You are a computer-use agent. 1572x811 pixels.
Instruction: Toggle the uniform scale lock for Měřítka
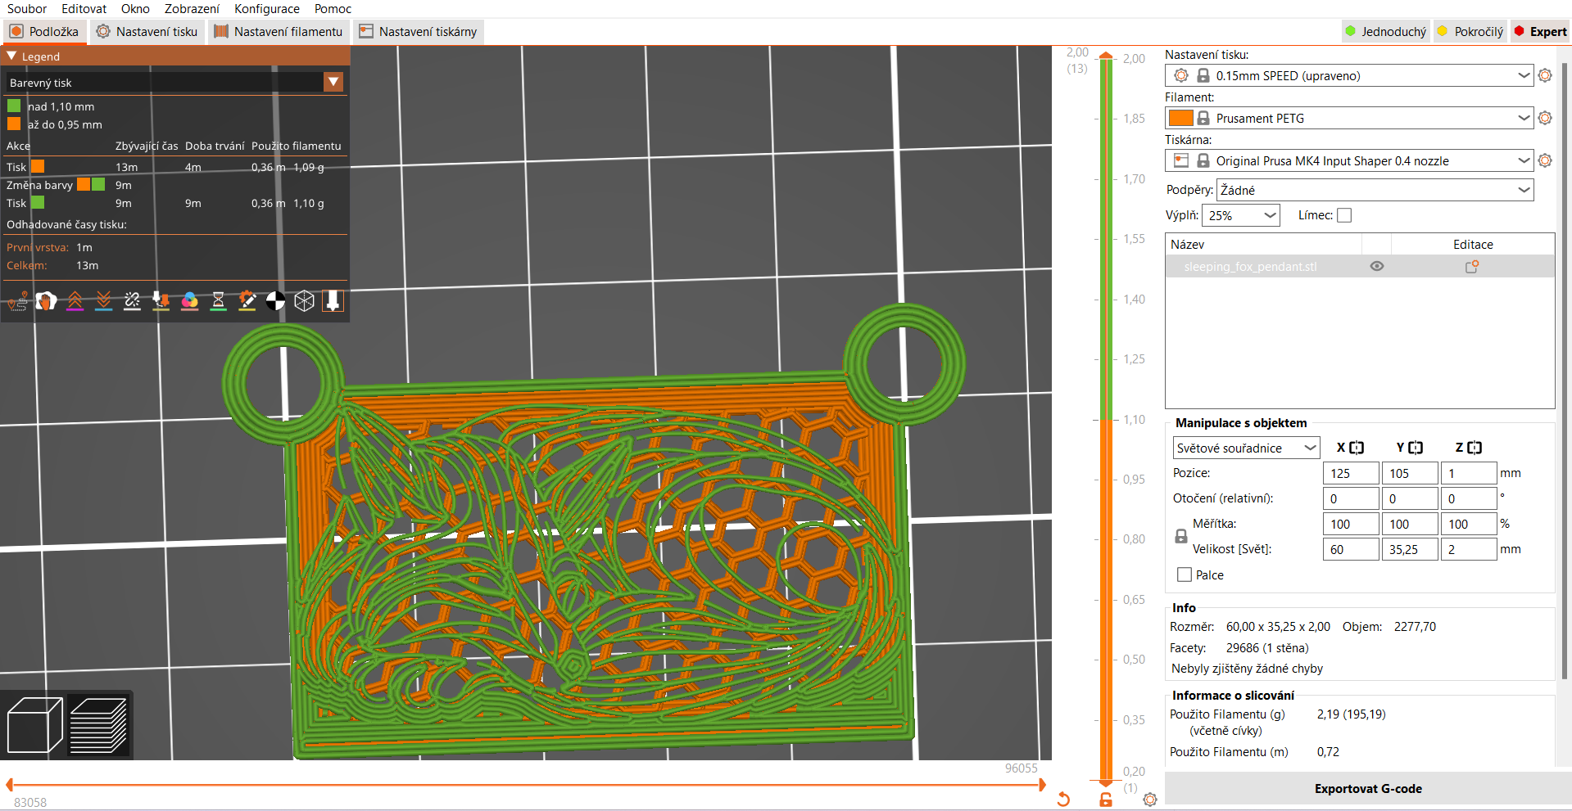[1181, 537]
